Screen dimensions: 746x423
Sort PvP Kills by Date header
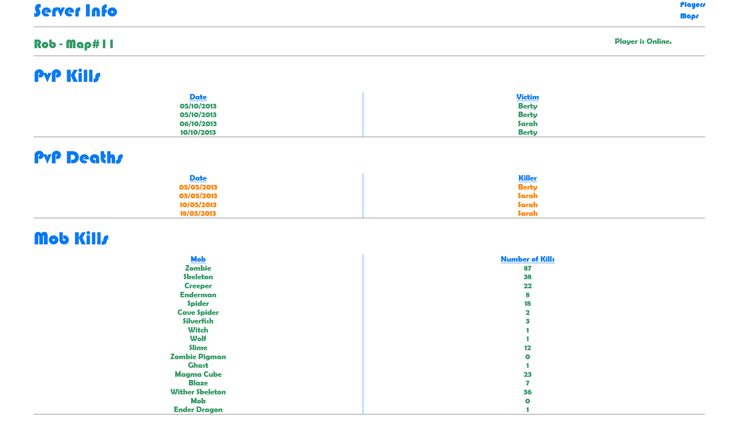coord(198,97)
